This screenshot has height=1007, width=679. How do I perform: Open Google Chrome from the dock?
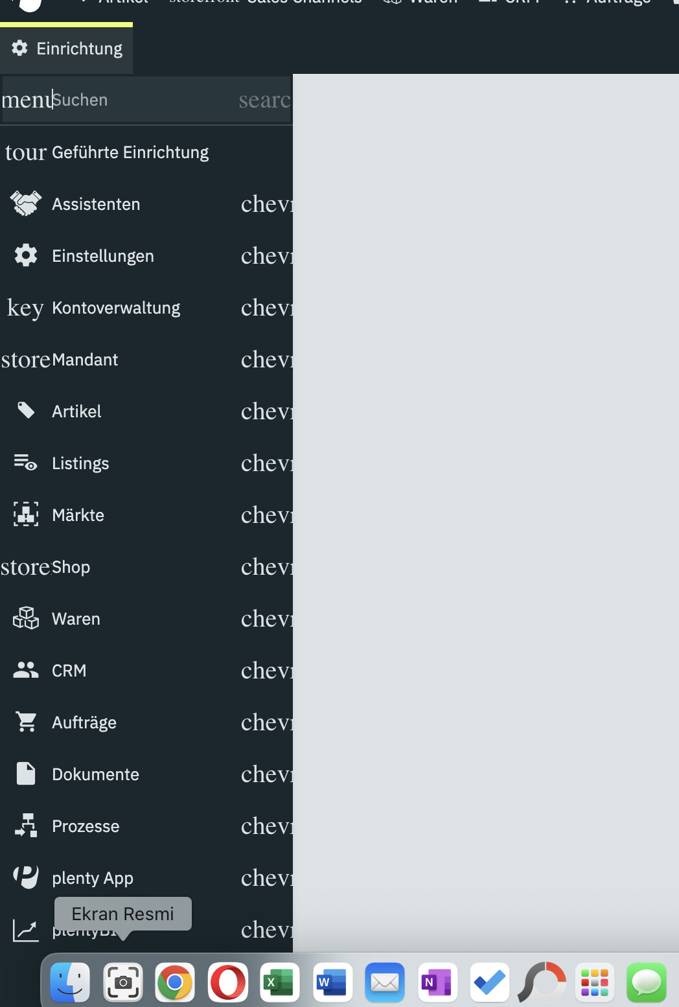[175, 982]
